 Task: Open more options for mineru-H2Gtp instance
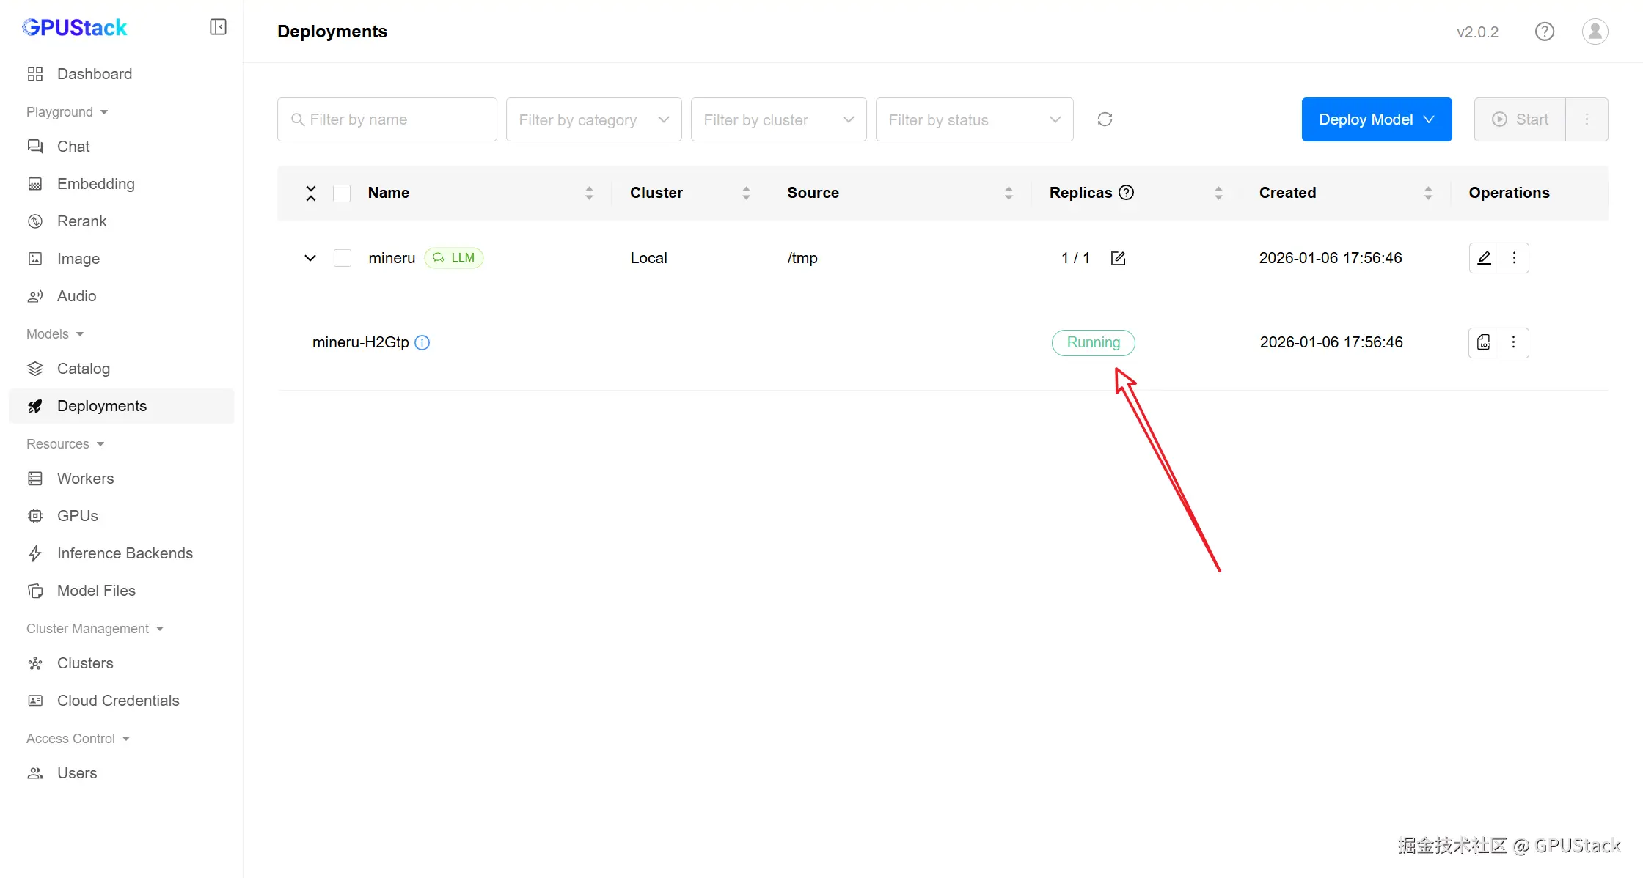point(1513,342)
